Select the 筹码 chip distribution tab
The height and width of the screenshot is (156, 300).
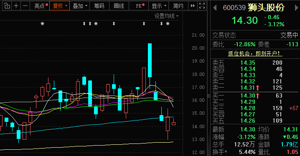(x=99, y=6)
